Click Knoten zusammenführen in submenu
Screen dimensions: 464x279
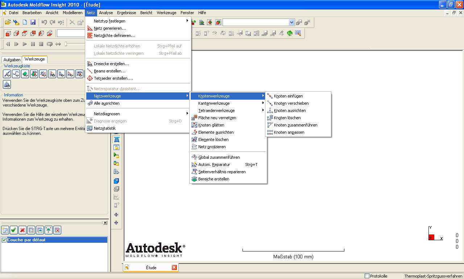click(298, 125)
